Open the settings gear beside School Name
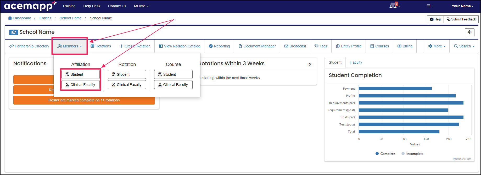Screen dimensions: 481x175 469,32
